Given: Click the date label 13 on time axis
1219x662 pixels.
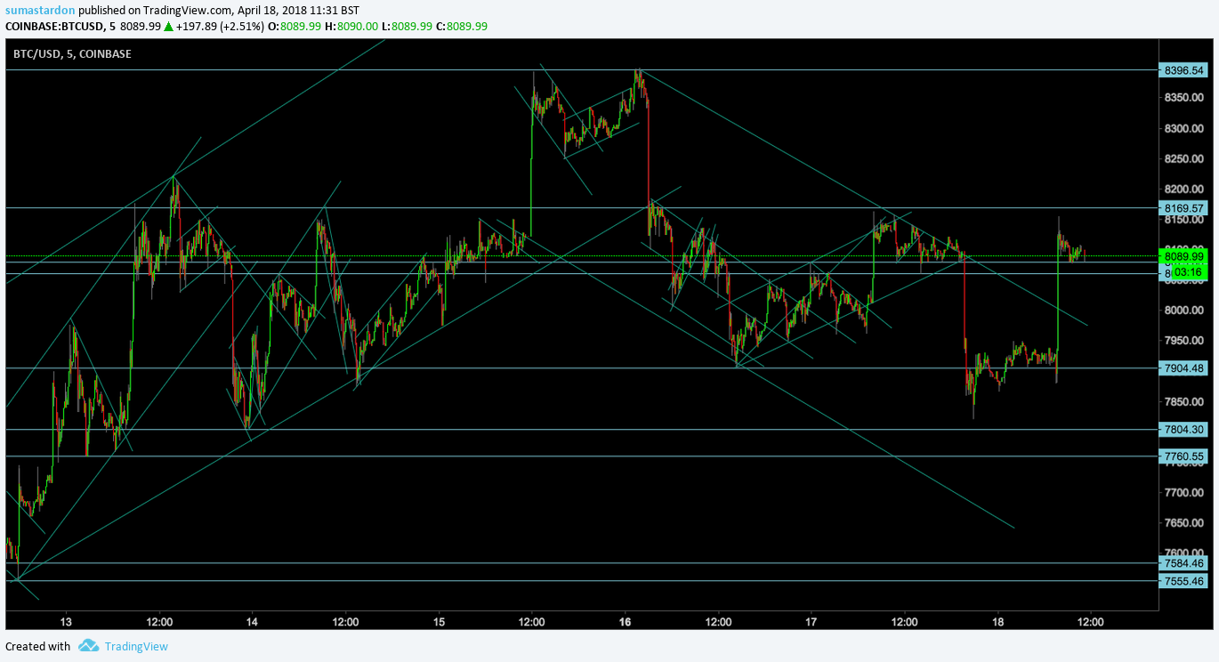Looking at the screenshot, I should tap(66, 621).
